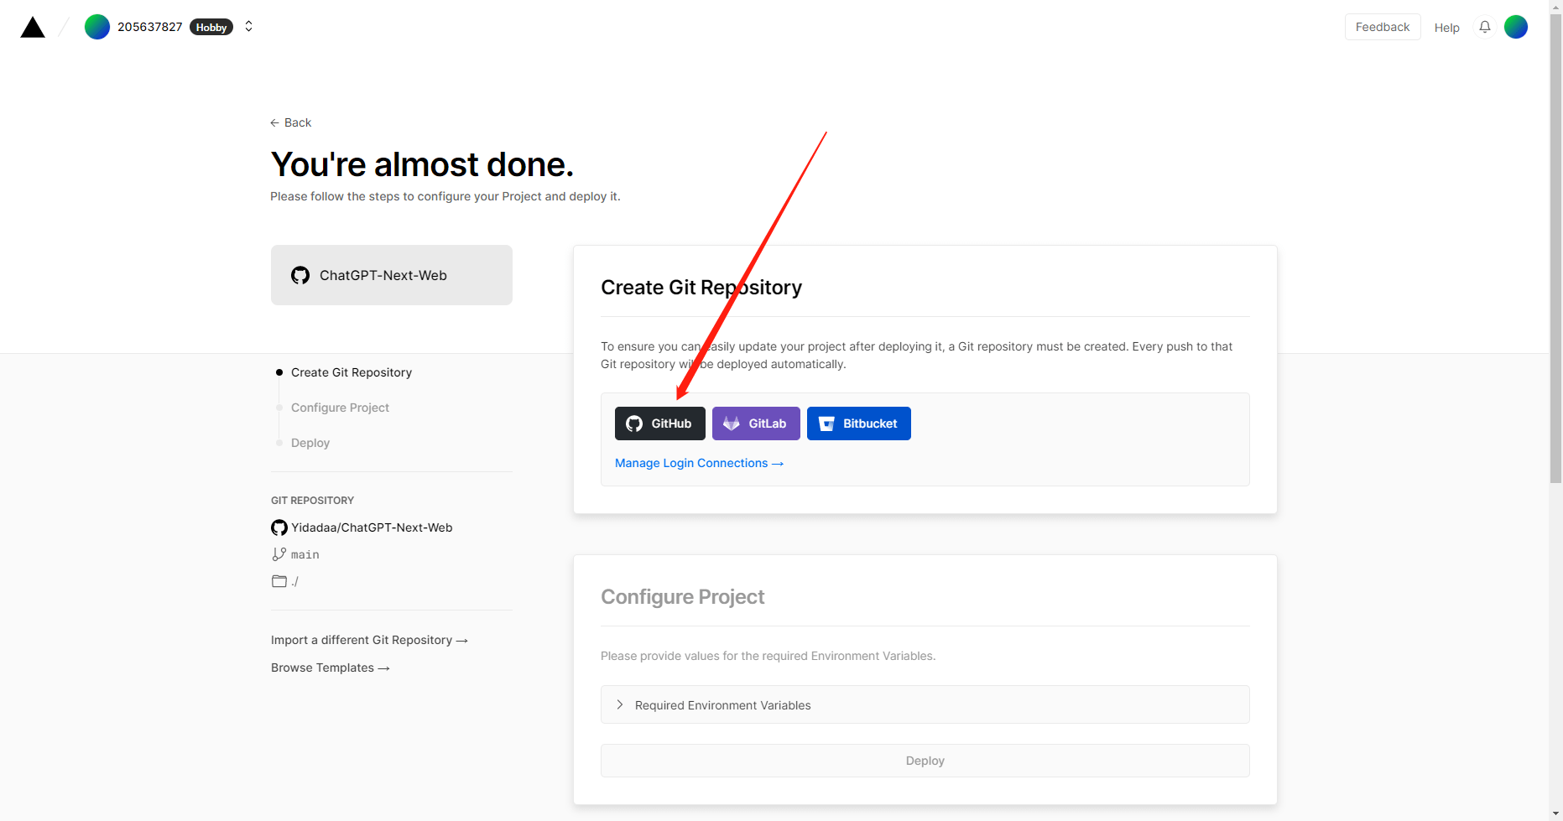This screenshot has height=821, width=1563.
Task: Open the notifications bell
Action: pos(1485,27)
